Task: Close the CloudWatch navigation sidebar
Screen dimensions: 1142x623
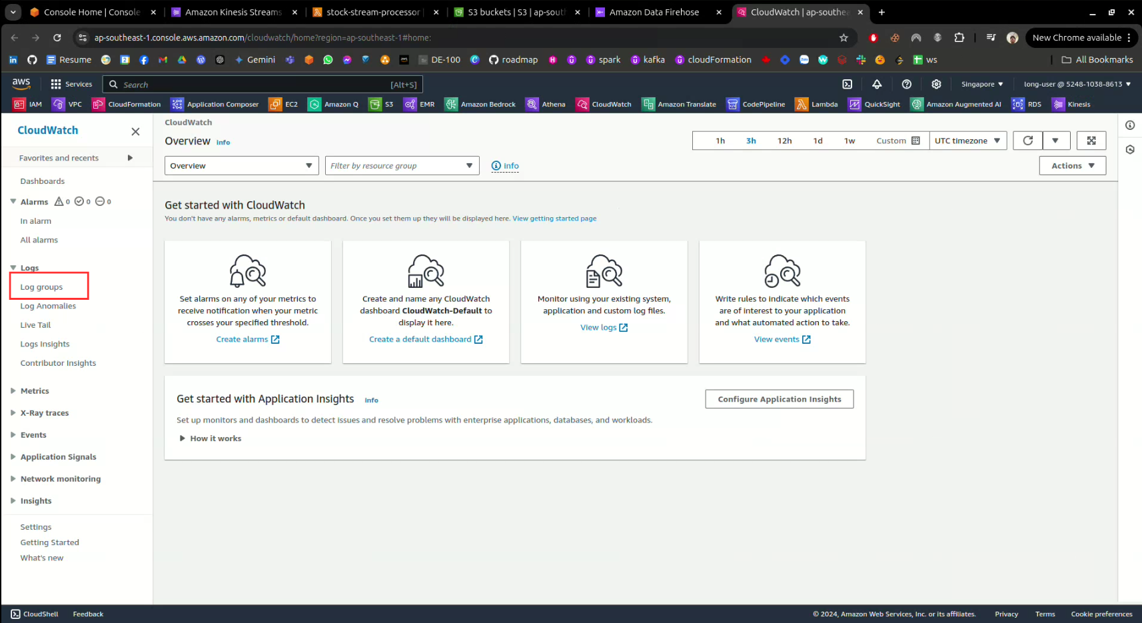Action: [x=135, y=132]
